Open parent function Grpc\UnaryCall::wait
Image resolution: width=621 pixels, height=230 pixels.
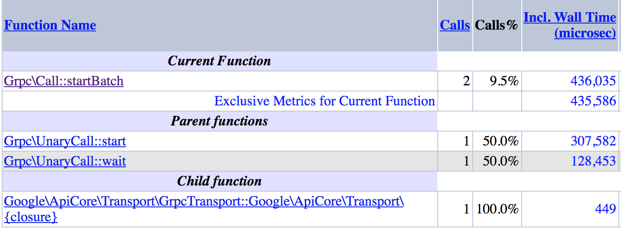tap(65, 161)
